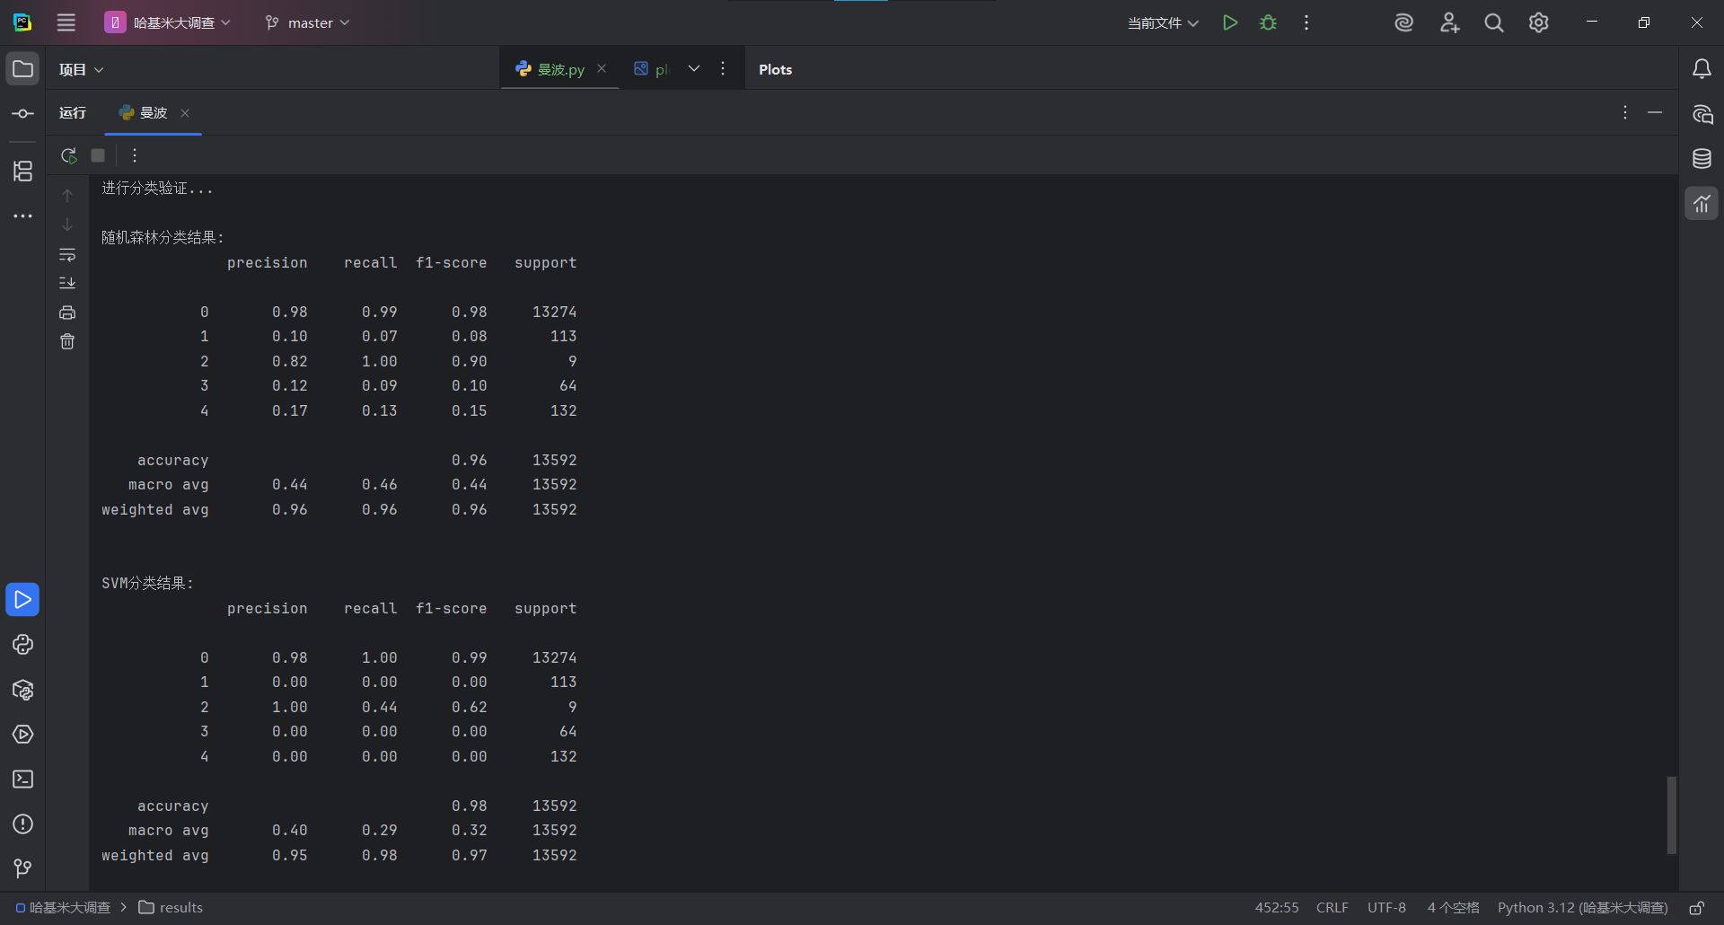Viewport: 1724px width, 925px height.
Task: Open the 哈基米大调查 project dropdown
Action: point(168,22)
